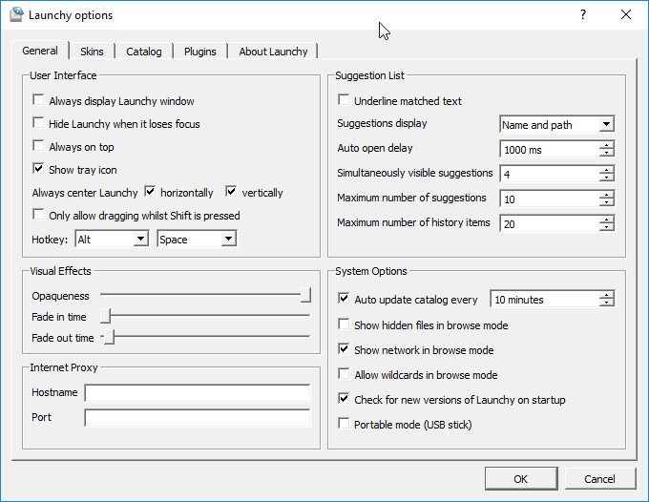
Task: Click the 10 minutes update interval field
Action: [545, 300]
